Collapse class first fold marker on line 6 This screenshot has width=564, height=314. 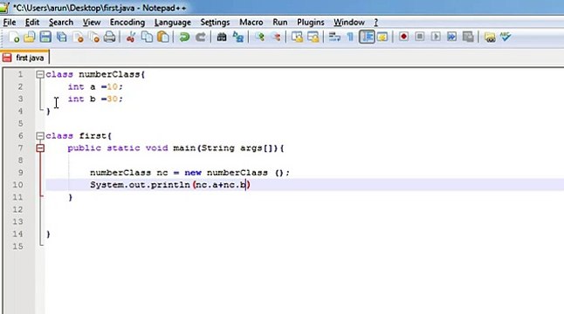tap(40, 136)
